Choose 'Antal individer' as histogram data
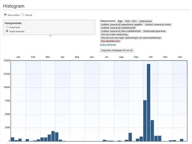192x144 pixels. [x=7, y=31]
